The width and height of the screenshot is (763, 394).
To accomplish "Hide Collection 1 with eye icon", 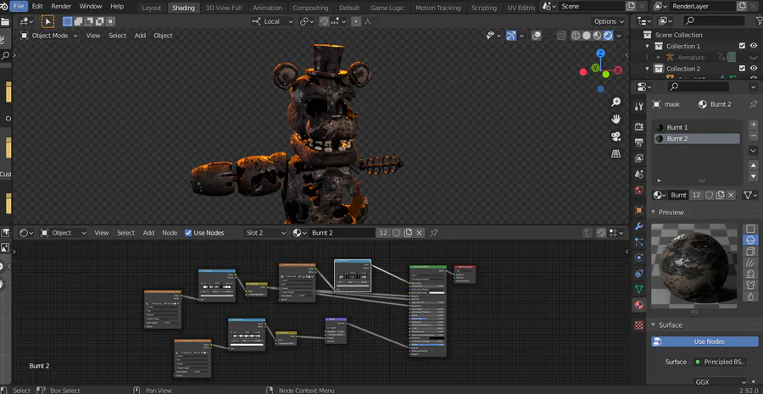I will click(753, 46).
